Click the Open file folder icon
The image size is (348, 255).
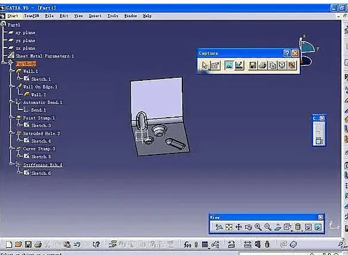18,244
